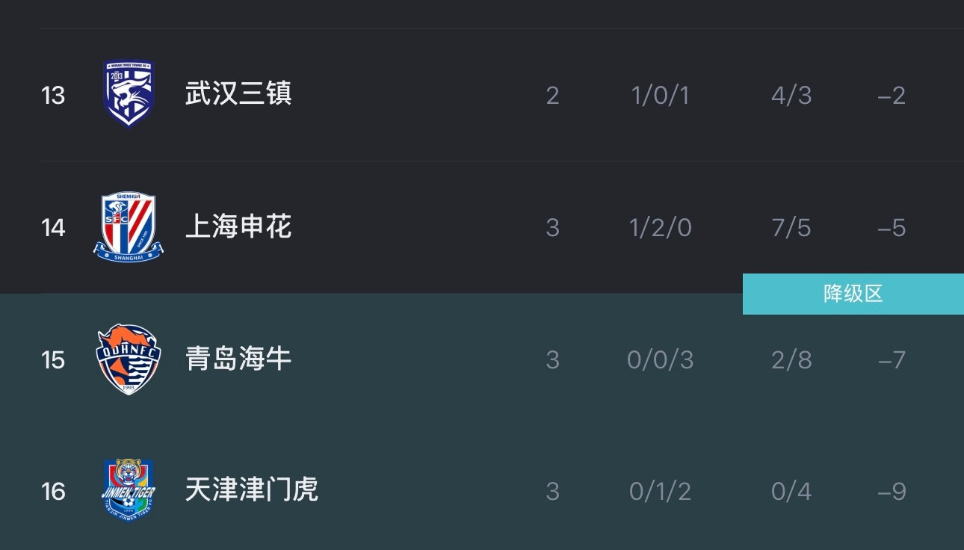The image size is (964, 550).
Task: Select the 0/0/3 record of 青岛海牛
Action: (x=660, y=359)
